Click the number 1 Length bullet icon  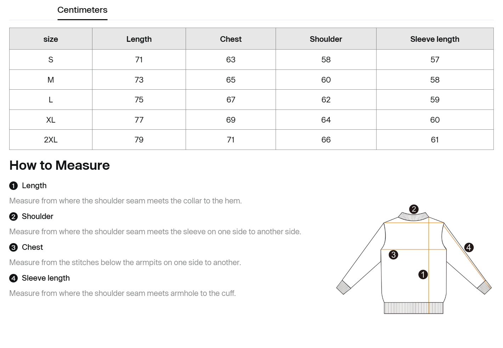click(13, 186)
